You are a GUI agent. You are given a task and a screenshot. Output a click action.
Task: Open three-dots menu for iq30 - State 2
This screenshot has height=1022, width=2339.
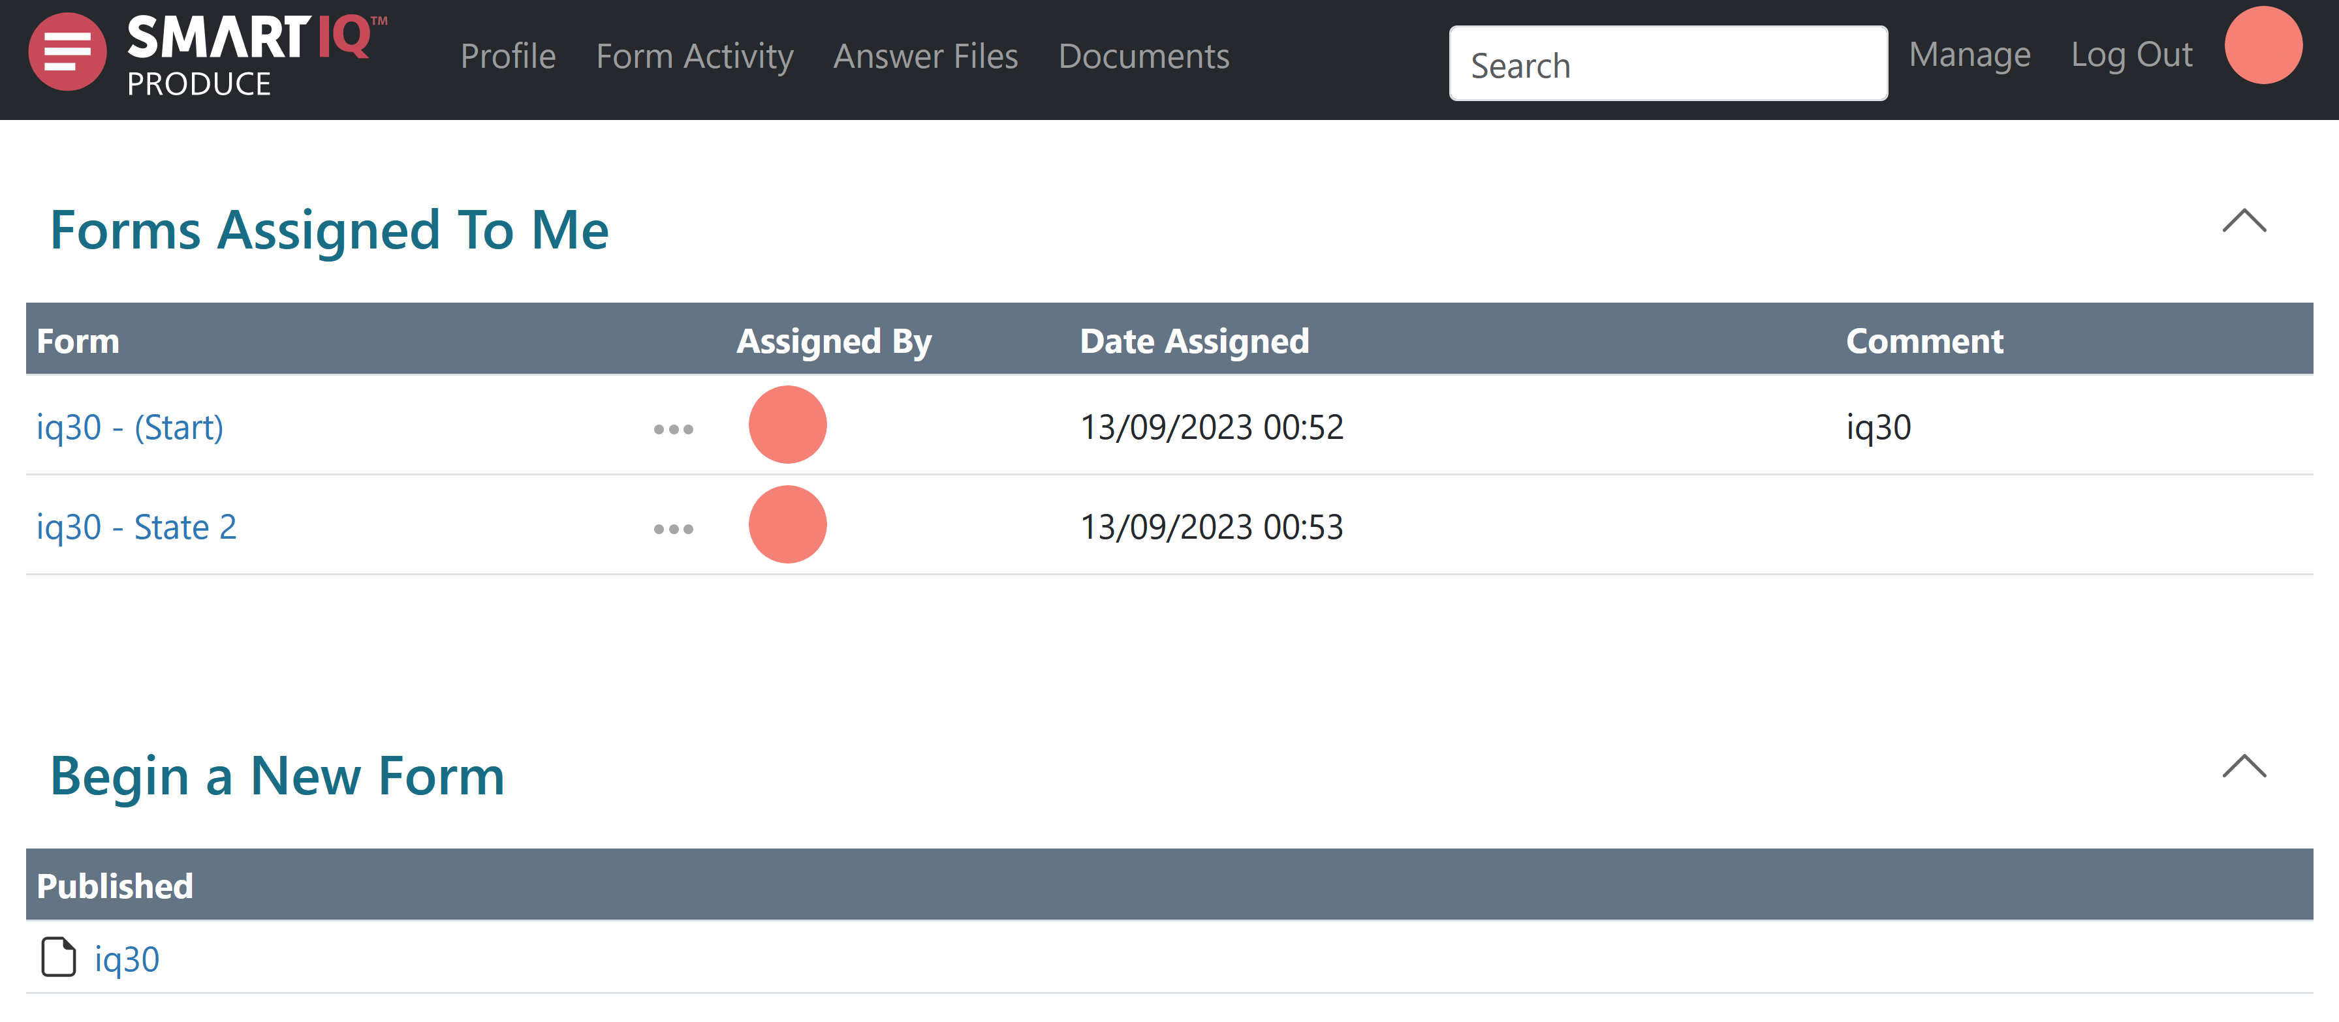[x=673, y=529]
